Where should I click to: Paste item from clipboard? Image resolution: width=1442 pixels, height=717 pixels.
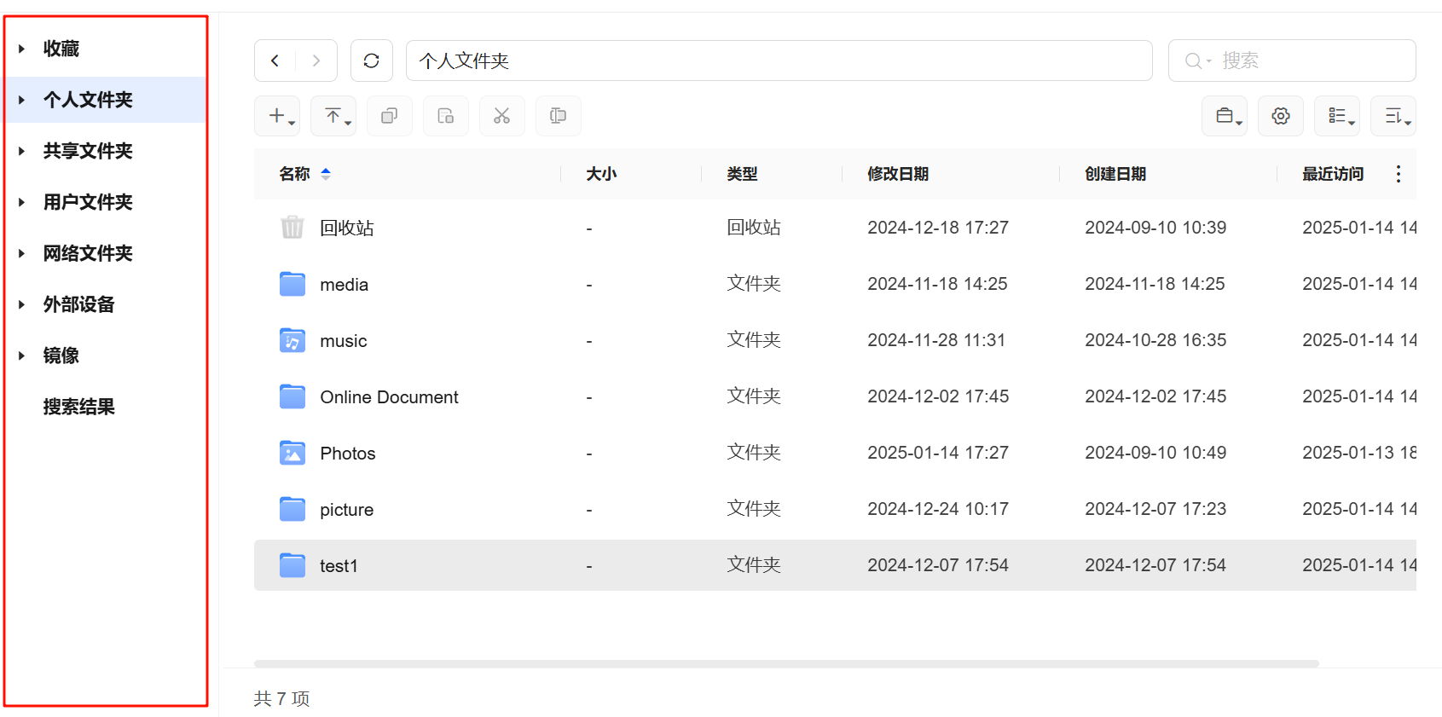click(446, 116)
